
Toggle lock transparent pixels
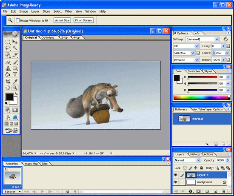click(x=185, y=168)
